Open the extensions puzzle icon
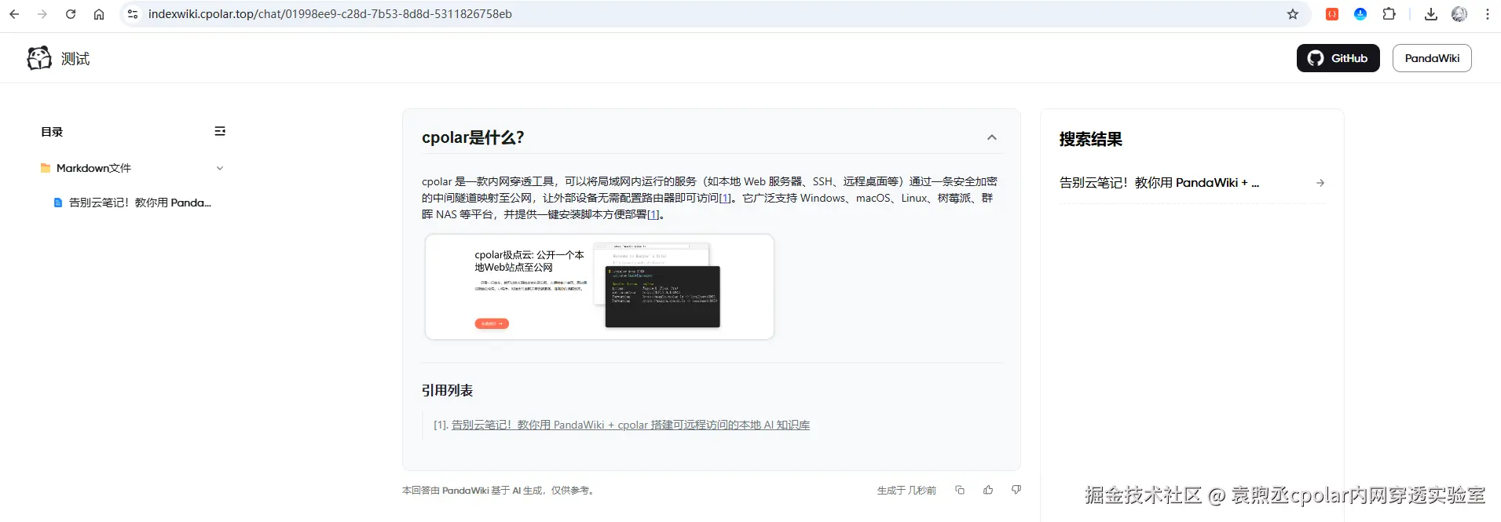 (1389, 14)
